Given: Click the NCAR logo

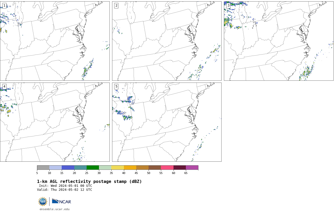Looking at the screenshot, I should [x=61, y=201].
